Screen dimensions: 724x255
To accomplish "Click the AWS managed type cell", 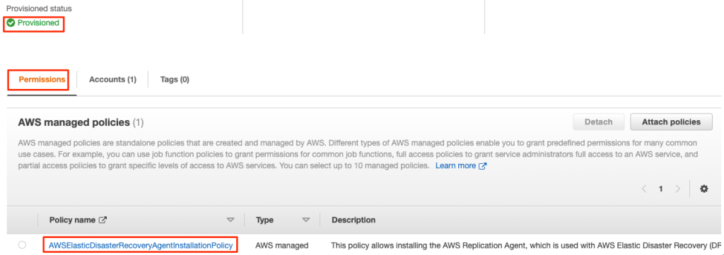I will tap(281, 245).
